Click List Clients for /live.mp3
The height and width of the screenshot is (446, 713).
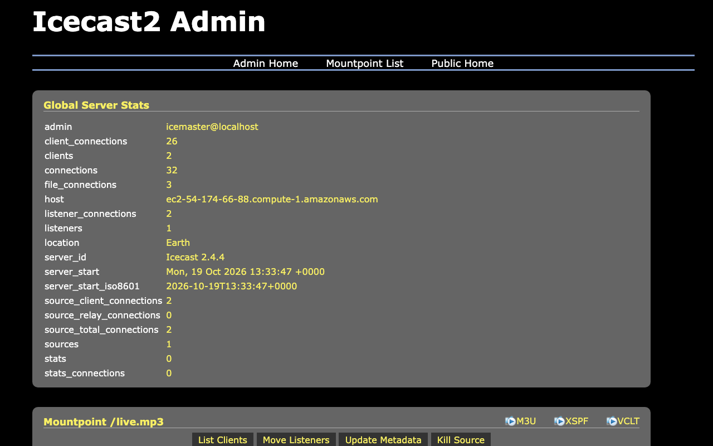[223, 440]
